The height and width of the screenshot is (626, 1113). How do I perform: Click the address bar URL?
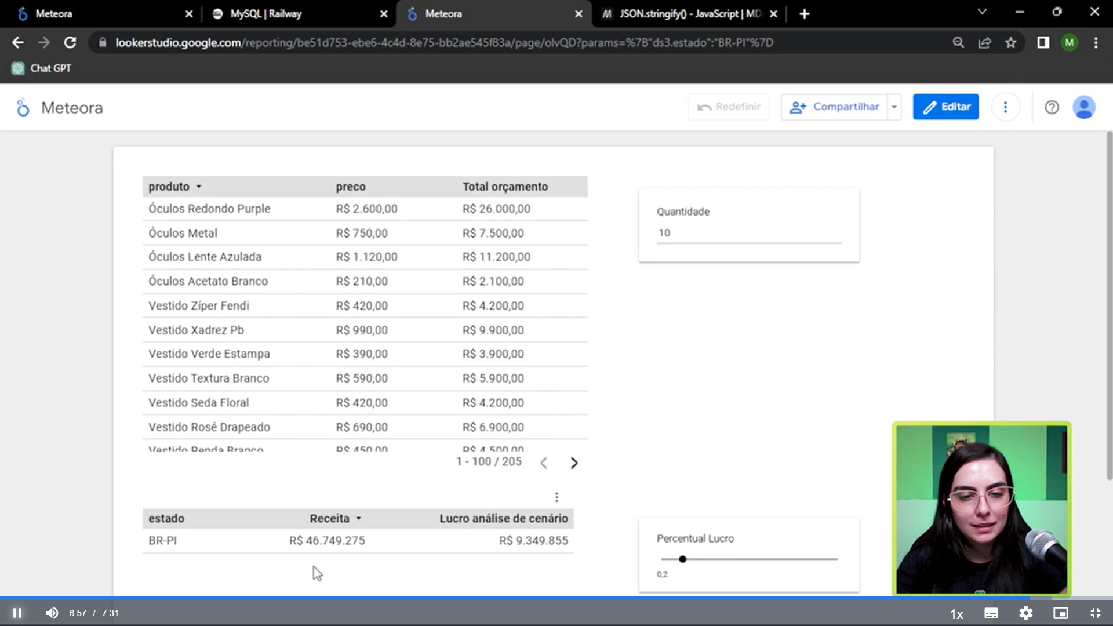tap(444, 42)
